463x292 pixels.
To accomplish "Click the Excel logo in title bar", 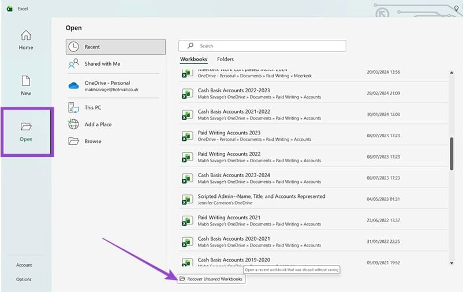I will [10, 9].
